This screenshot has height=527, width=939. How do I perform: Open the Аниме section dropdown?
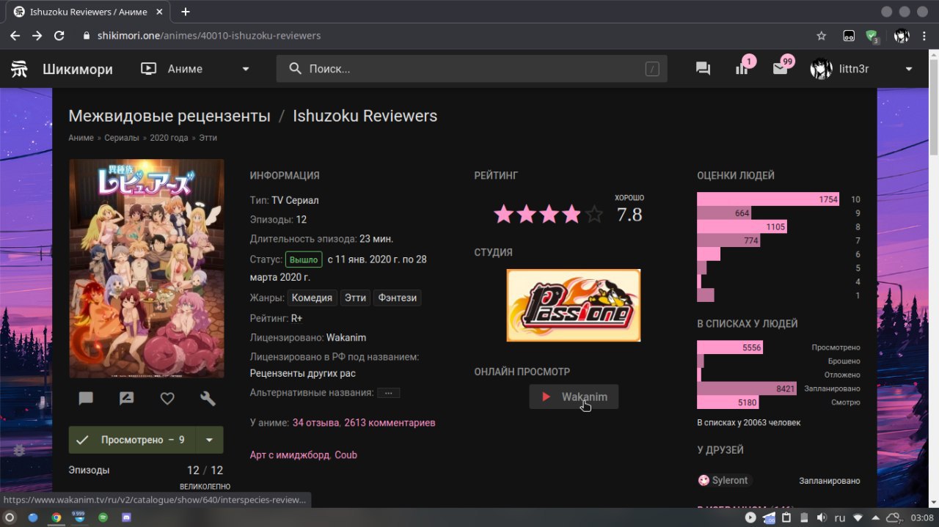(195, 69)
